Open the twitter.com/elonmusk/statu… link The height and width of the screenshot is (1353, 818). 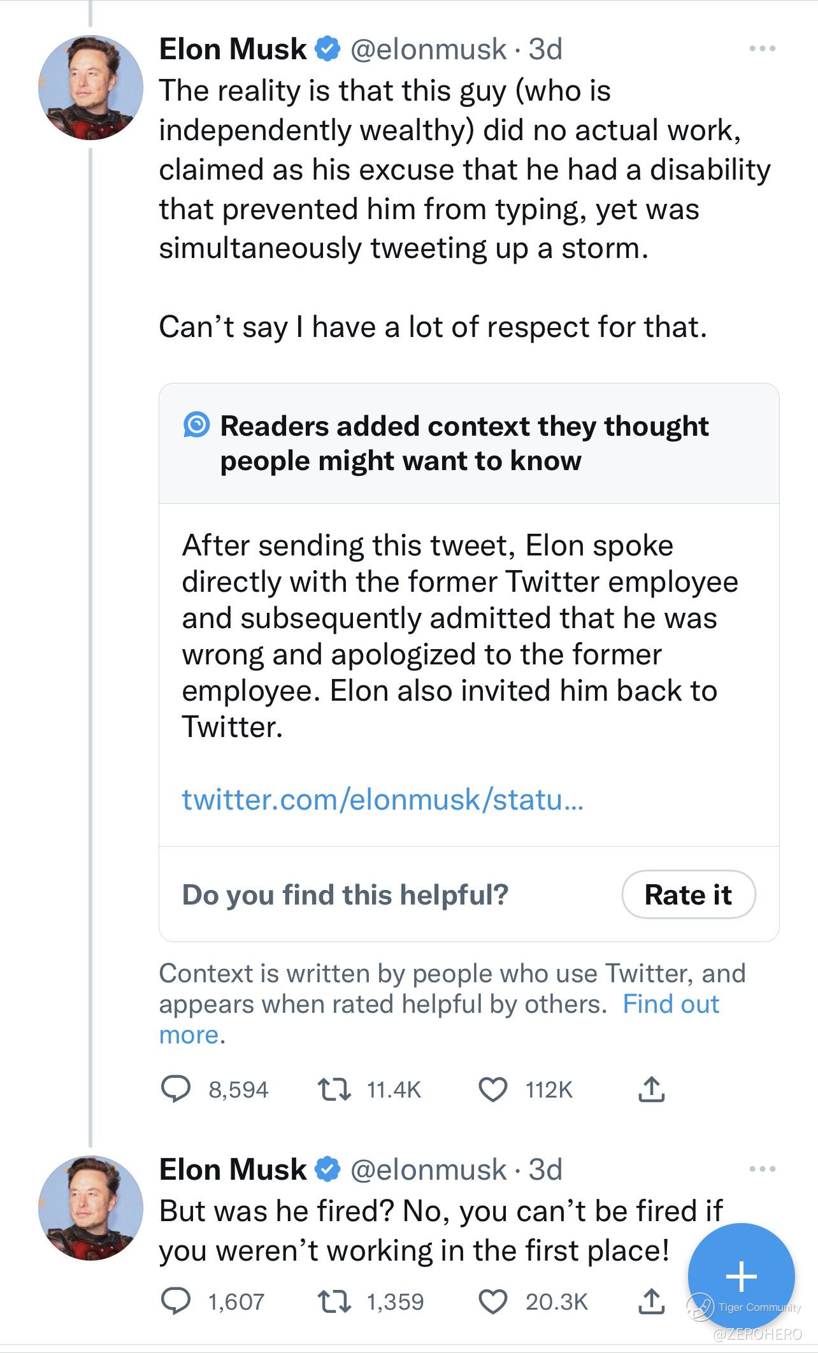pyautogui.click(x=382, y=799)
